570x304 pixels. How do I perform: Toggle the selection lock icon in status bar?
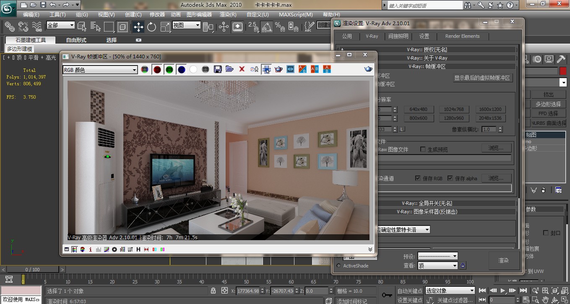213,291
